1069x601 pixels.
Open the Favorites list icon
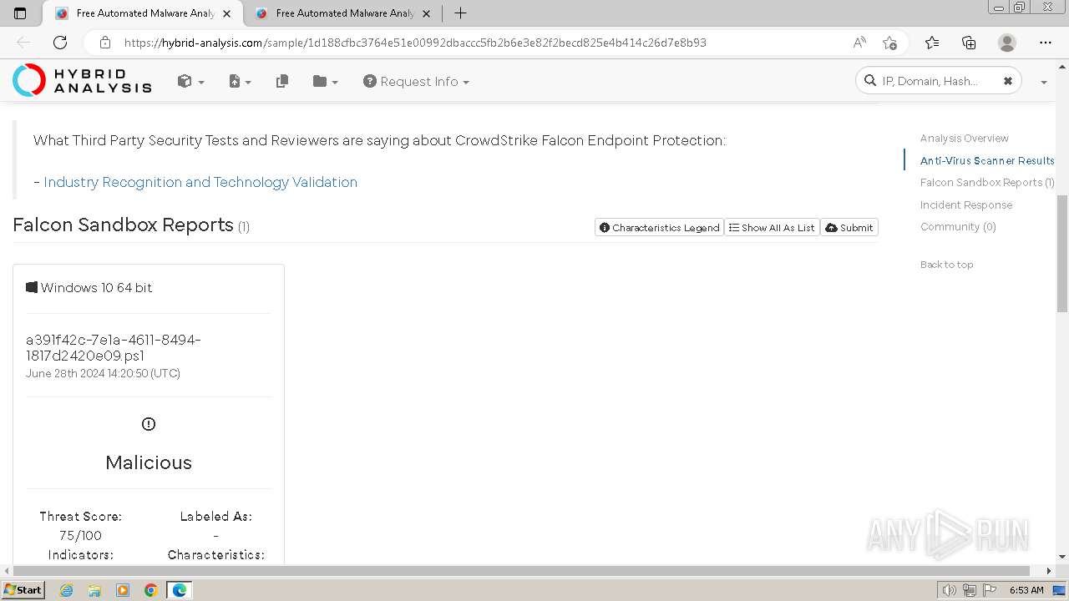[x=932, y=43]
